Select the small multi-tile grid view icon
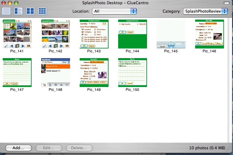Viewport: 233px width, 155px height. coord(42,11)
